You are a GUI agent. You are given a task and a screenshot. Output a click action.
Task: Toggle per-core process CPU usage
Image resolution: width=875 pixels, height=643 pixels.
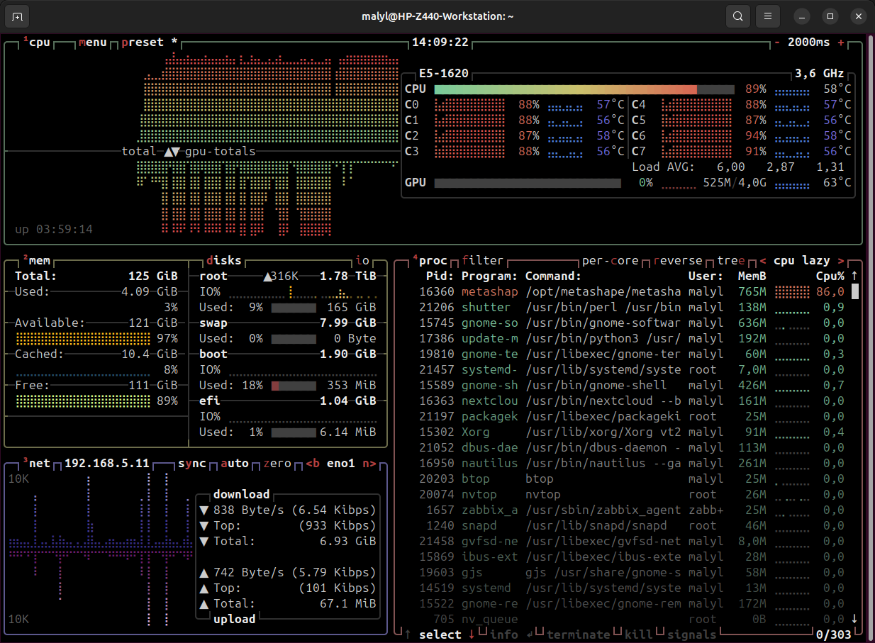(610, 261)
